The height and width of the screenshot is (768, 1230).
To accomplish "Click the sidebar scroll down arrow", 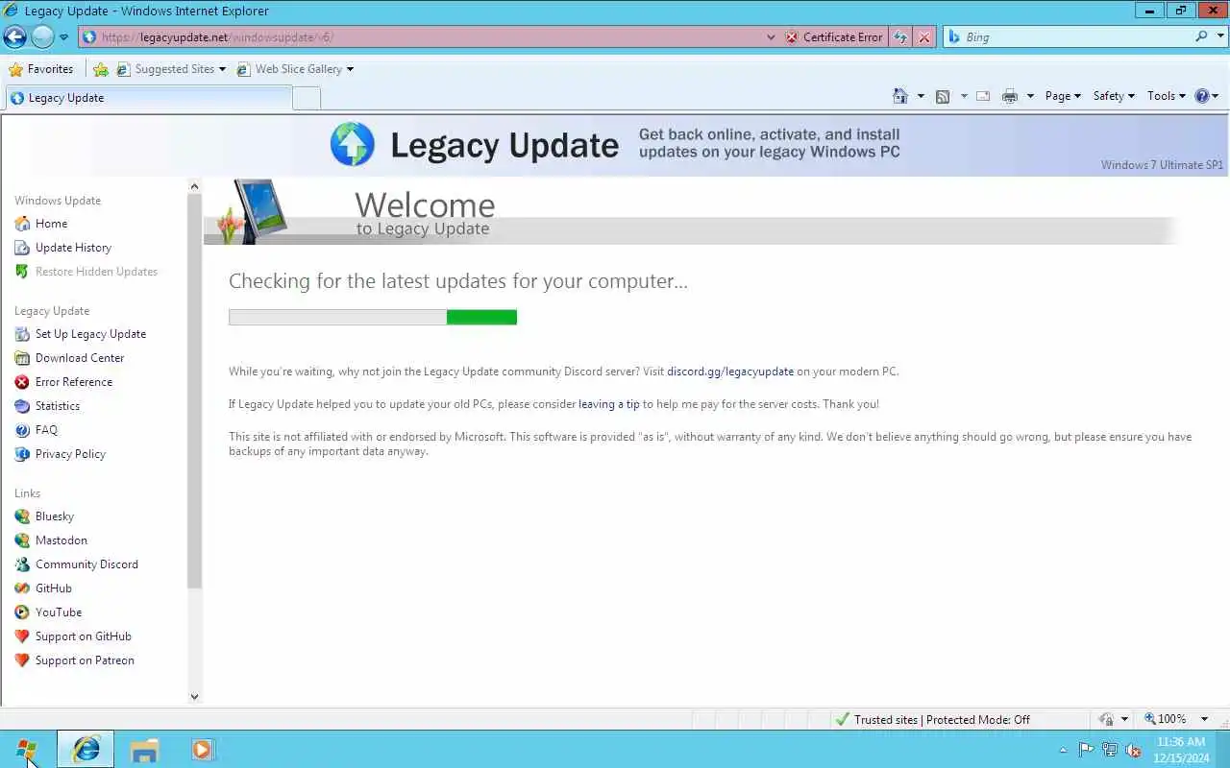I will (194, 697).
